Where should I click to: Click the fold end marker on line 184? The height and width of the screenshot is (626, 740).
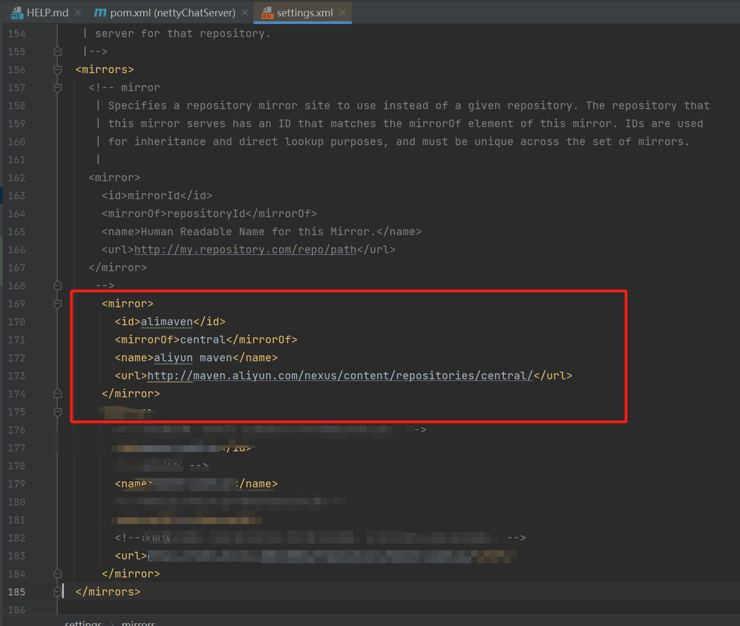pos(58,574)
